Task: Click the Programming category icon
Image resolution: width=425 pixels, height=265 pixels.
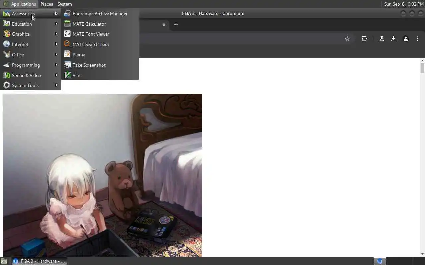Action: tap(6, 65)
